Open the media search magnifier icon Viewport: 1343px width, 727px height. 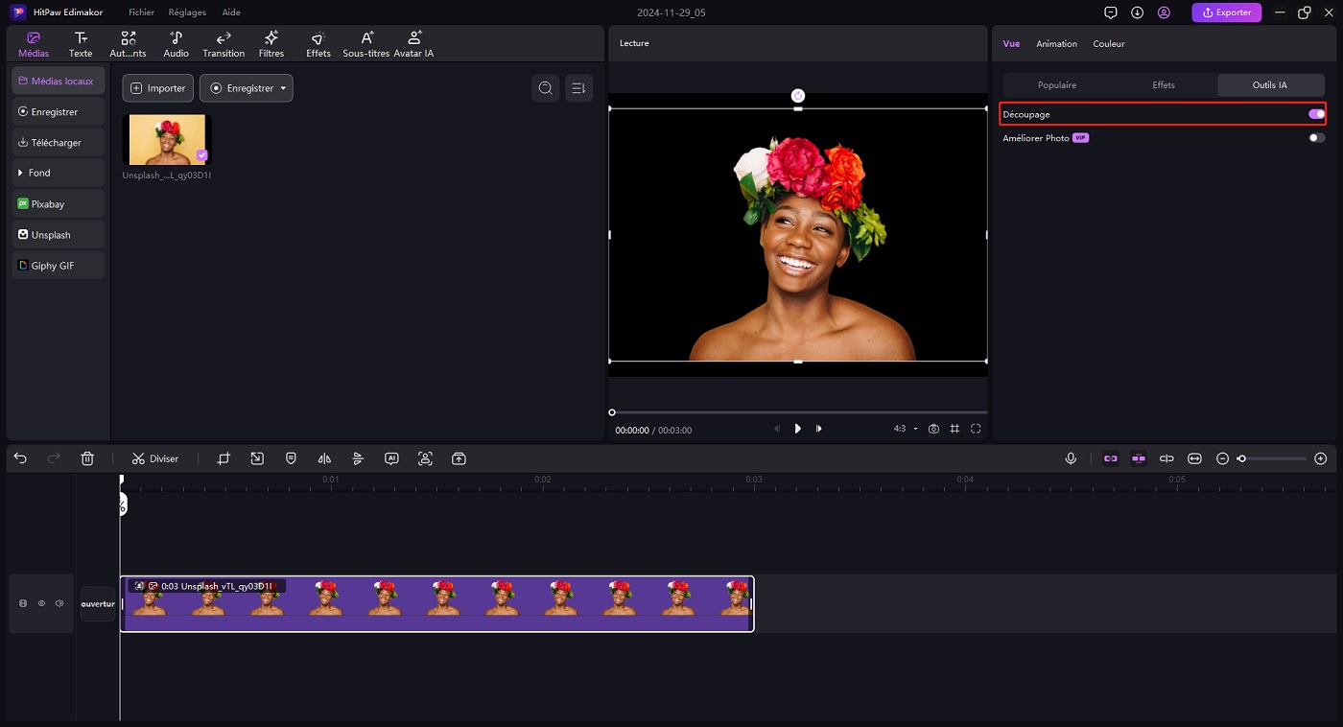click(x=546, y=88)
